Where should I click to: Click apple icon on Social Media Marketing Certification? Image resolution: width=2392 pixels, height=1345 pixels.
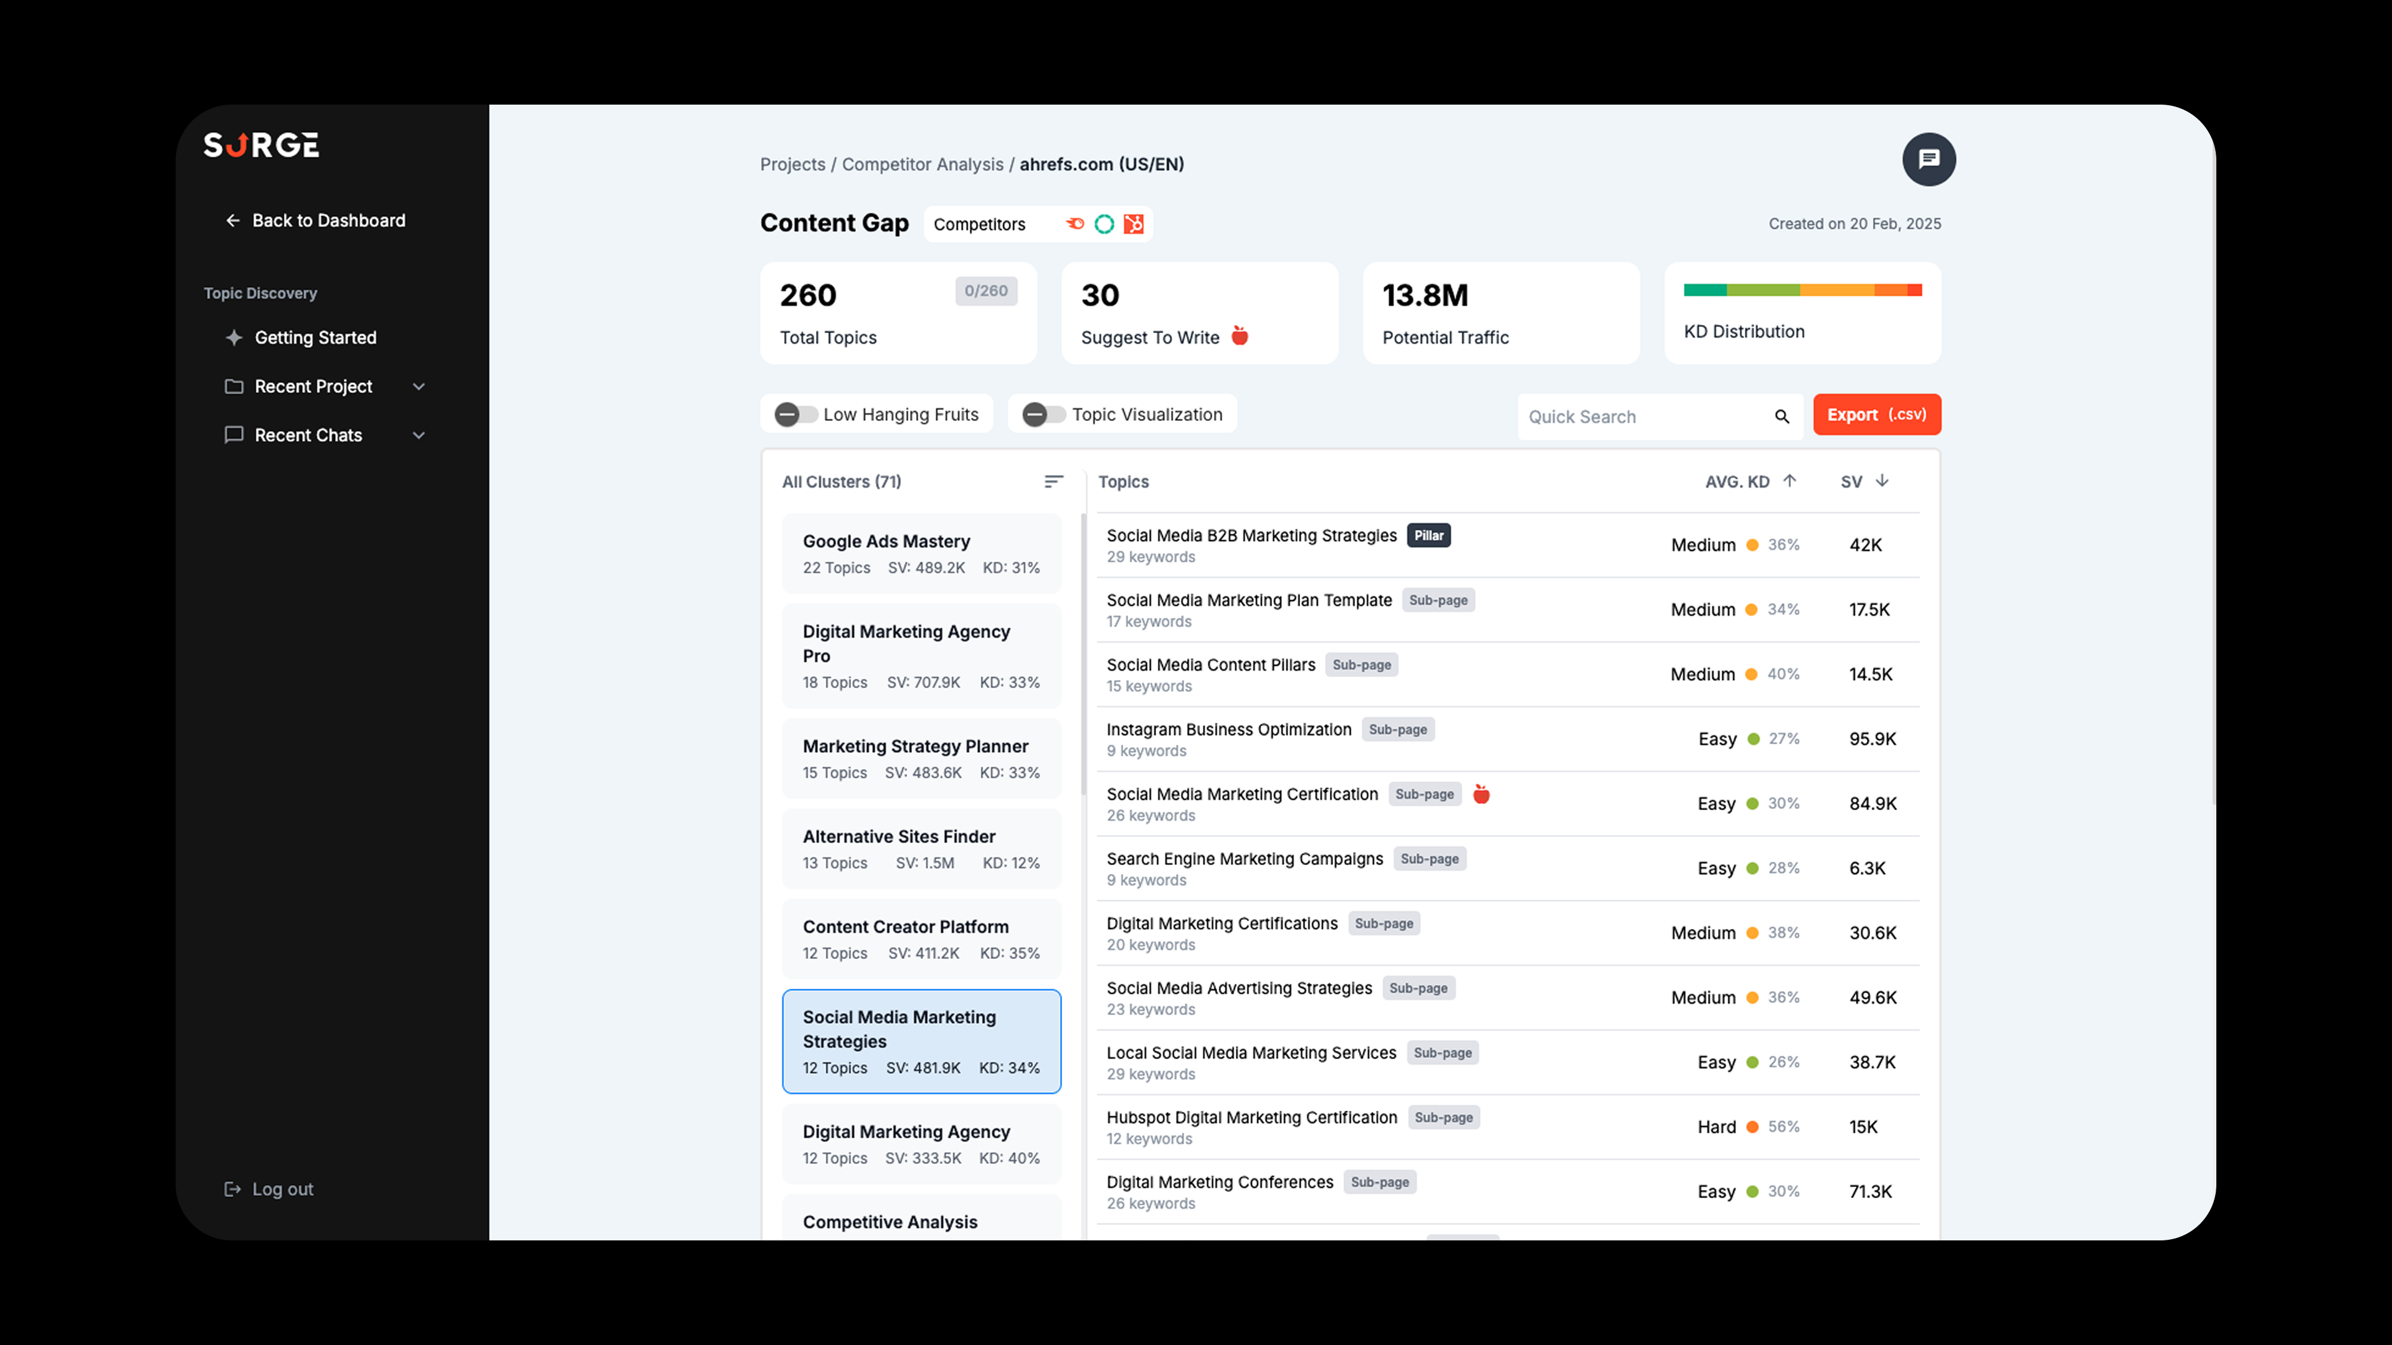coord(1481,795)
